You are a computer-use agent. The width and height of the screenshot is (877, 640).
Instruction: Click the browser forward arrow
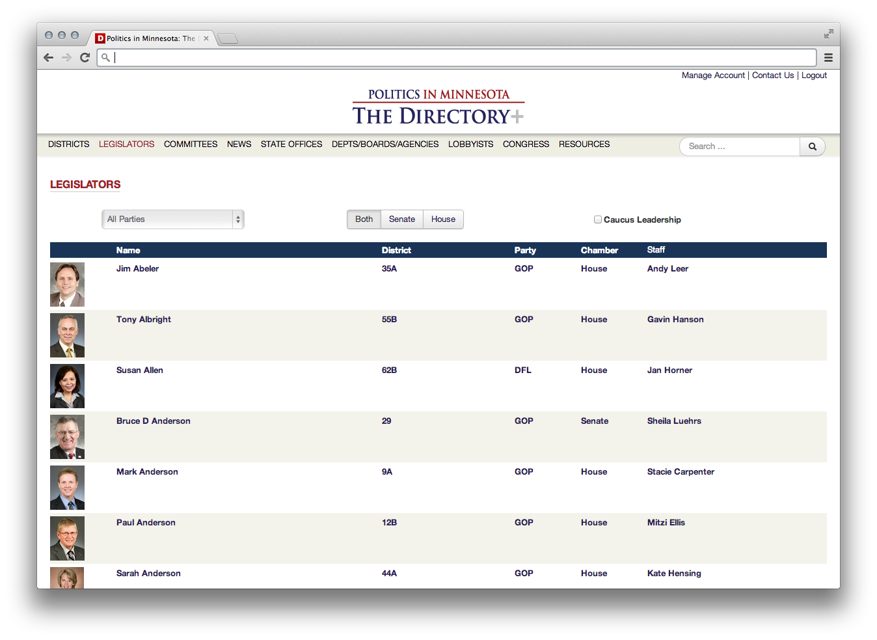click(x=66, y=57)
